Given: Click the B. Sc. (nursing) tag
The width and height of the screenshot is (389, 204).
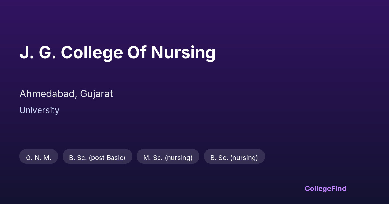Looking at the screenshot, I should pyautogui.click(x=234, y=158).
